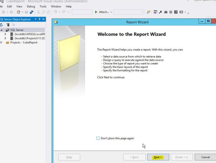216x163 pixels.
Task: Collapse the SQL Server tree node
Action: click(1, 30)
